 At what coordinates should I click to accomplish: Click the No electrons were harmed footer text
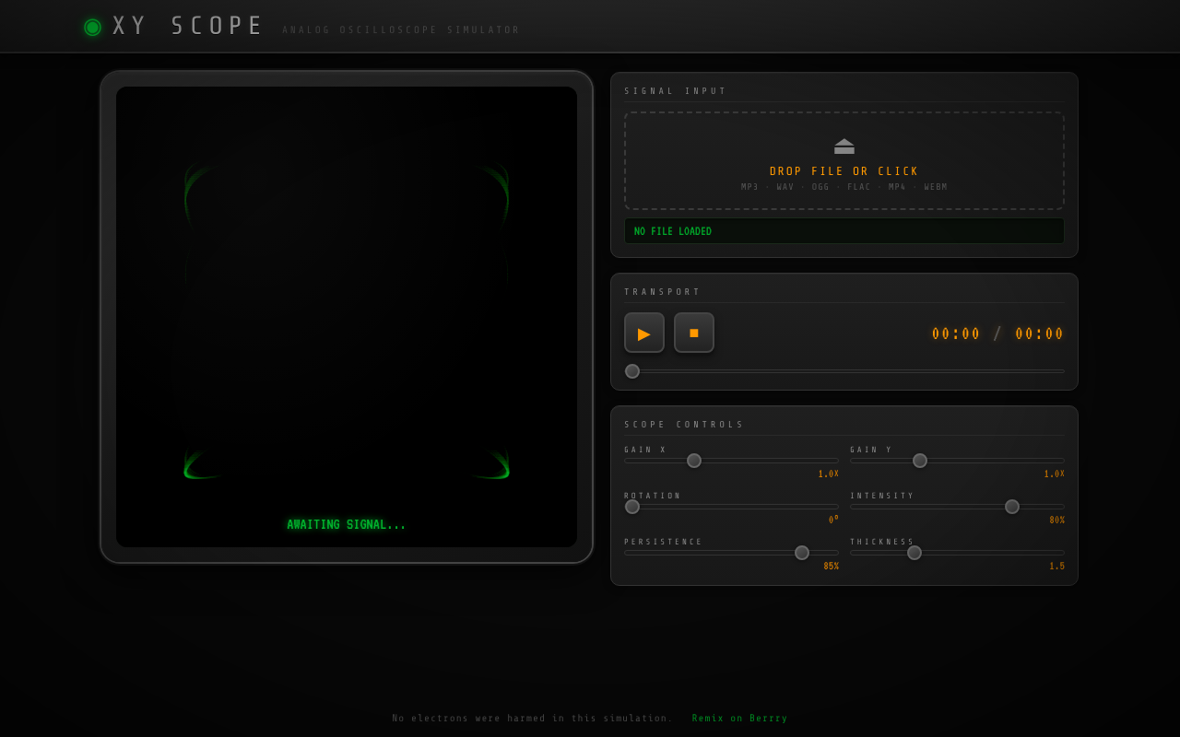533,719
